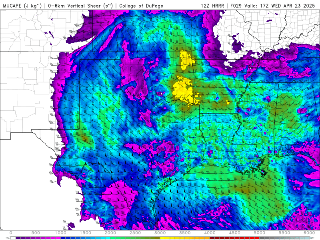
Task: Click the right arrow end of color bar
Action: point(312,238)
